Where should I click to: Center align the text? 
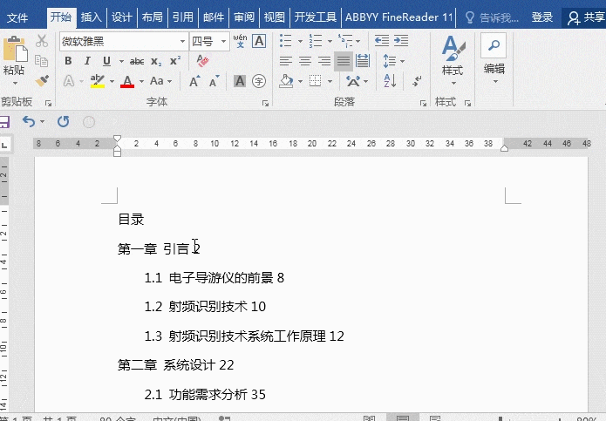(305, 61)
